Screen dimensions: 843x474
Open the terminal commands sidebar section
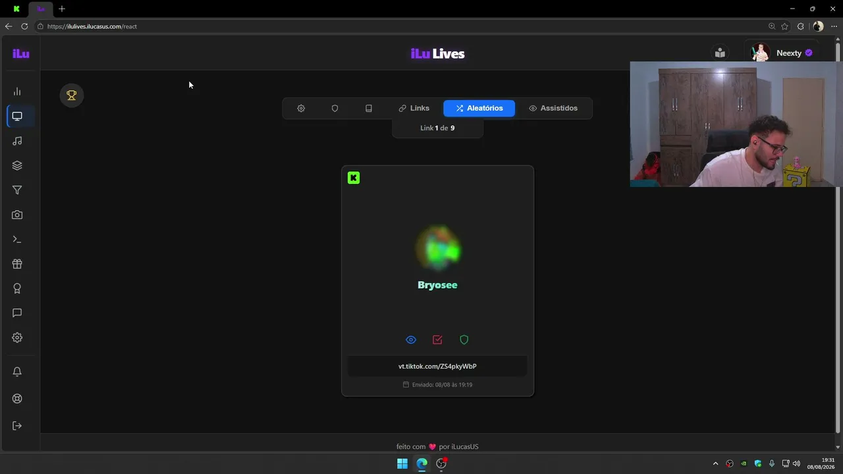pyautogui.click(x=17, y=240)
